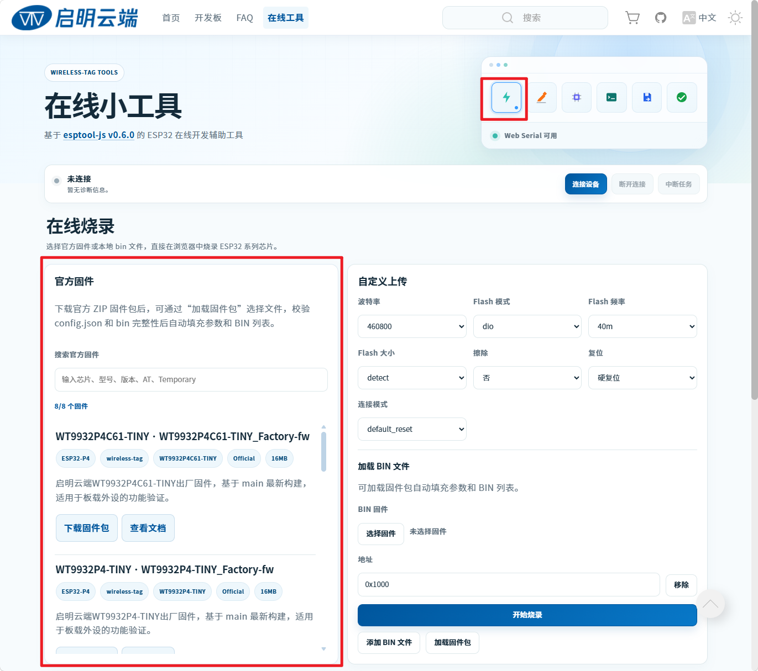Open the FAQ navigation item
This screenshot has width=758, height=671.
pos(244,18)
